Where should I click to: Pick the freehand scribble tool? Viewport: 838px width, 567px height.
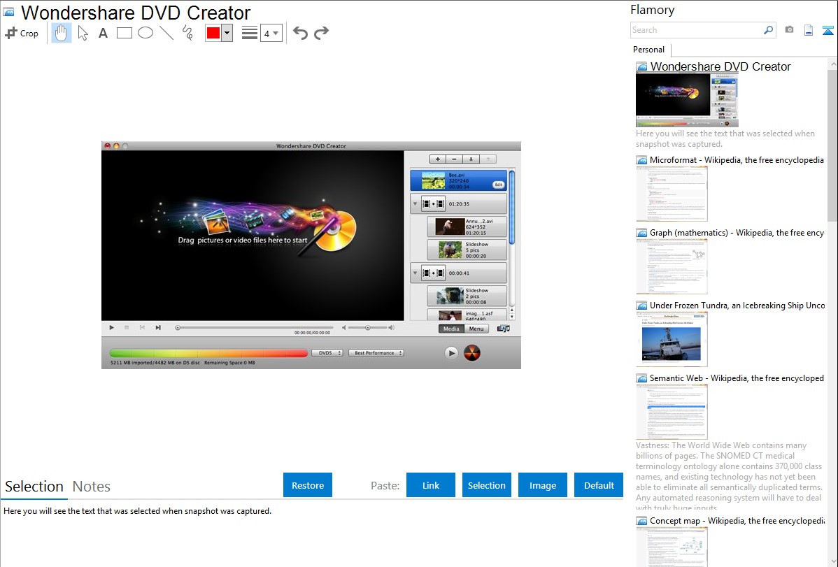(x=187, y=33)
